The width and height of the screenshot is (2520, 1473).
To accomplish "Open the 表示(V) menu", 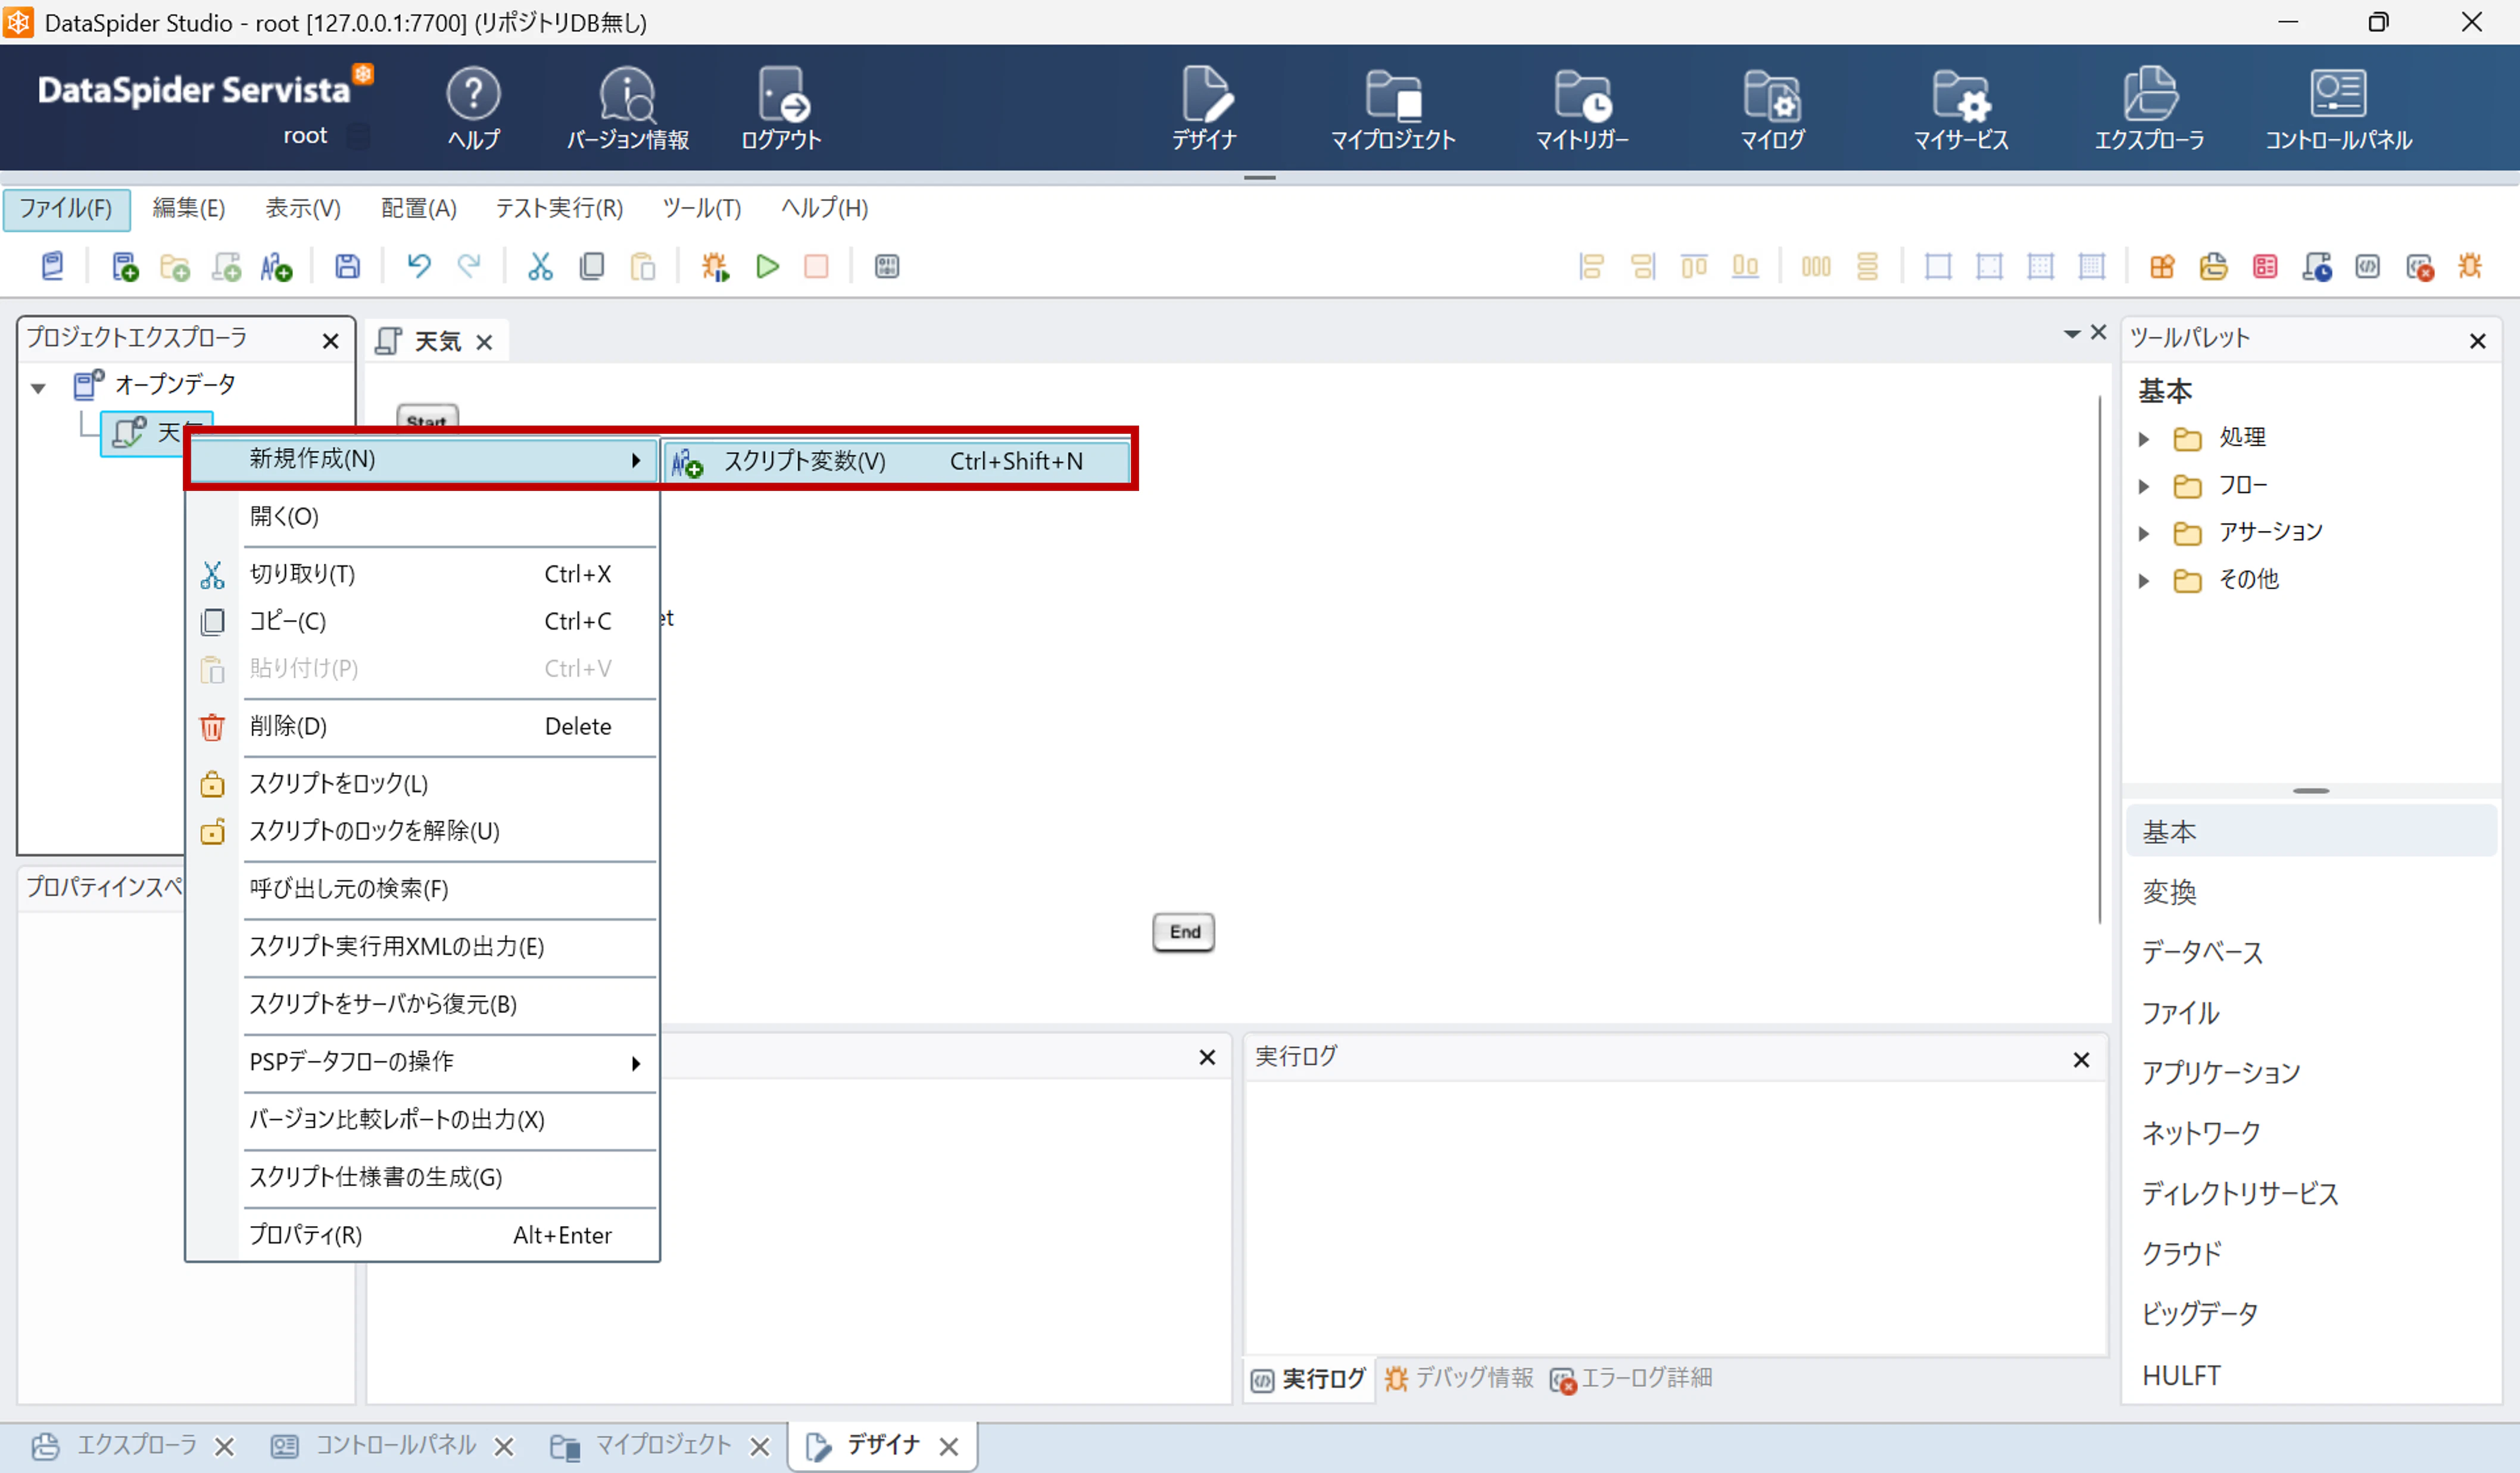I will [303, 209].
